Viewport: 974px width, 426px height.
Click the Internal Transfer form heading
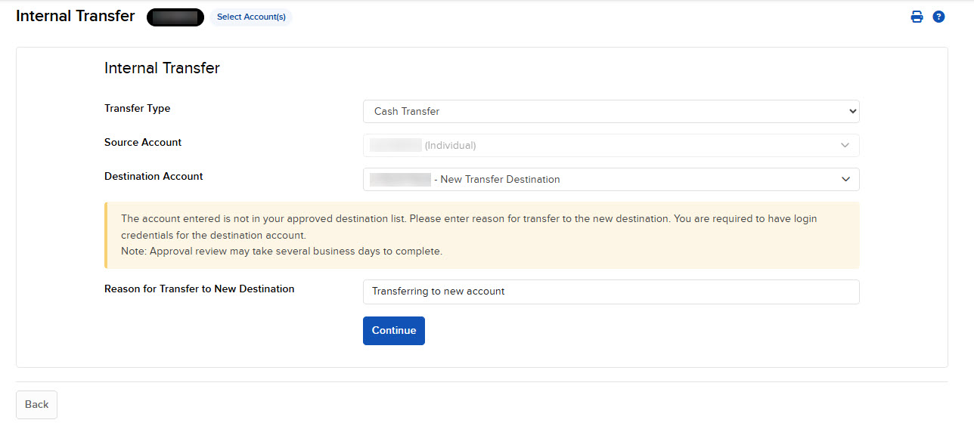coord(162,68)
